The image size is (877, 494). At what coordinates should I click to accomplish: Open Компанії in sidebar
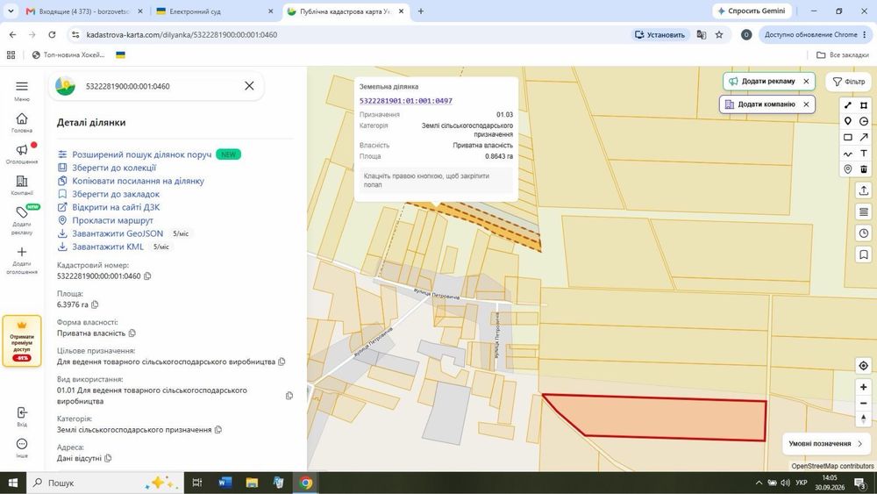pyautogui.click(x=22, y=185)
